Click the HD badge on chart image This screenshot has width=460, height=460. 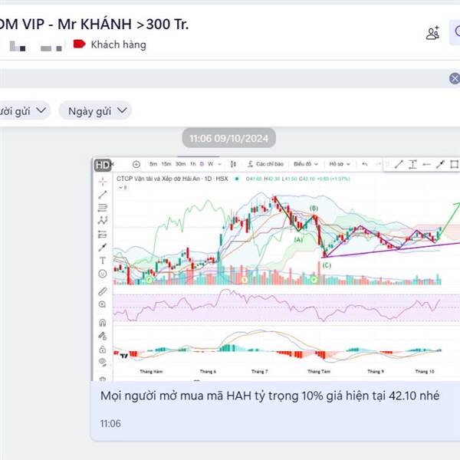(x=103, y=165)
